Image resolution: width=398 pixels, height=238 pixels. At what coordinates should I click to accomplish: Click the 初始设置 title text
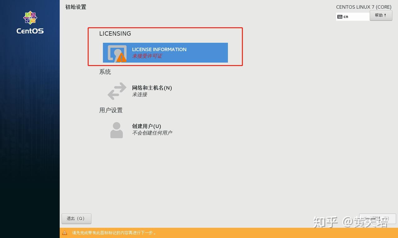tap(75, 7)
